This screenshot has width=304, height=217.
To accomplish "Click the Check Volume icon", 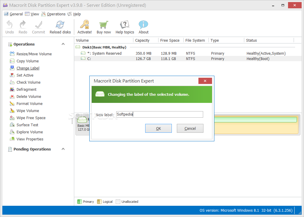I will pyautogui.click(x=12, y=82).
